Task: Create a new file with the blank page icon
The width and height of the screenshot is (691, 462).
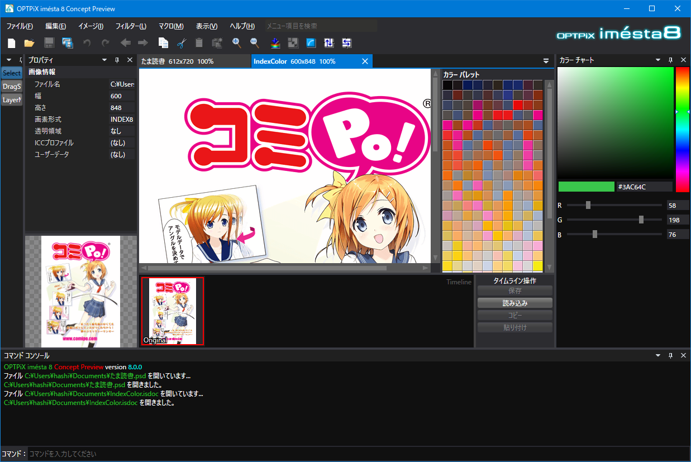Action: 12,43
